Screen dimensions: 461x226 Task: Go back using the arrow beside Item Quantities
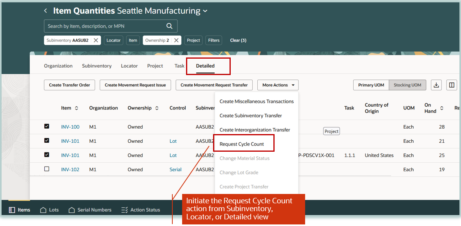pos(45,11)
